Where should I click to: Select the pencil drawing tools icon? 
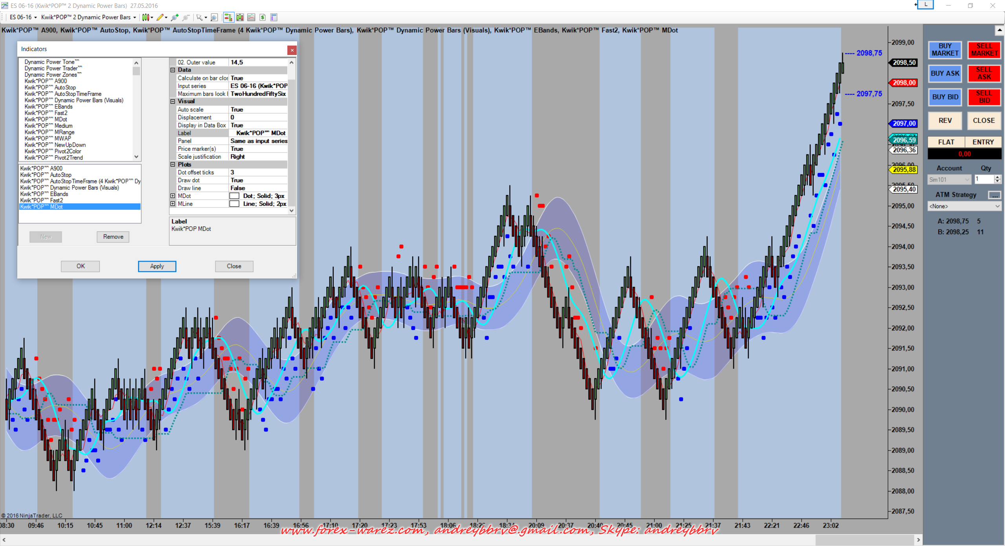click(160, 17)
